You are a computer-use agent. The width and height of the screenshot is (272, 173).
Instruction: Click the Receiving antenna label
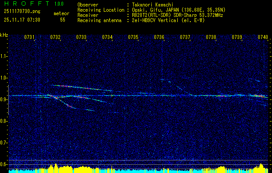click(x=99, y=20)
